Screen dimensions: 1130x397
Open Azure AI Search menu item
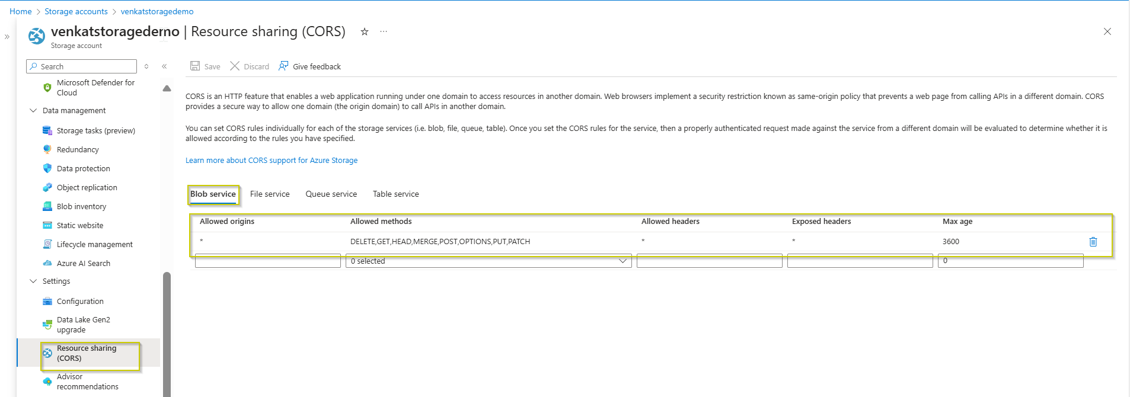point(84,263)
